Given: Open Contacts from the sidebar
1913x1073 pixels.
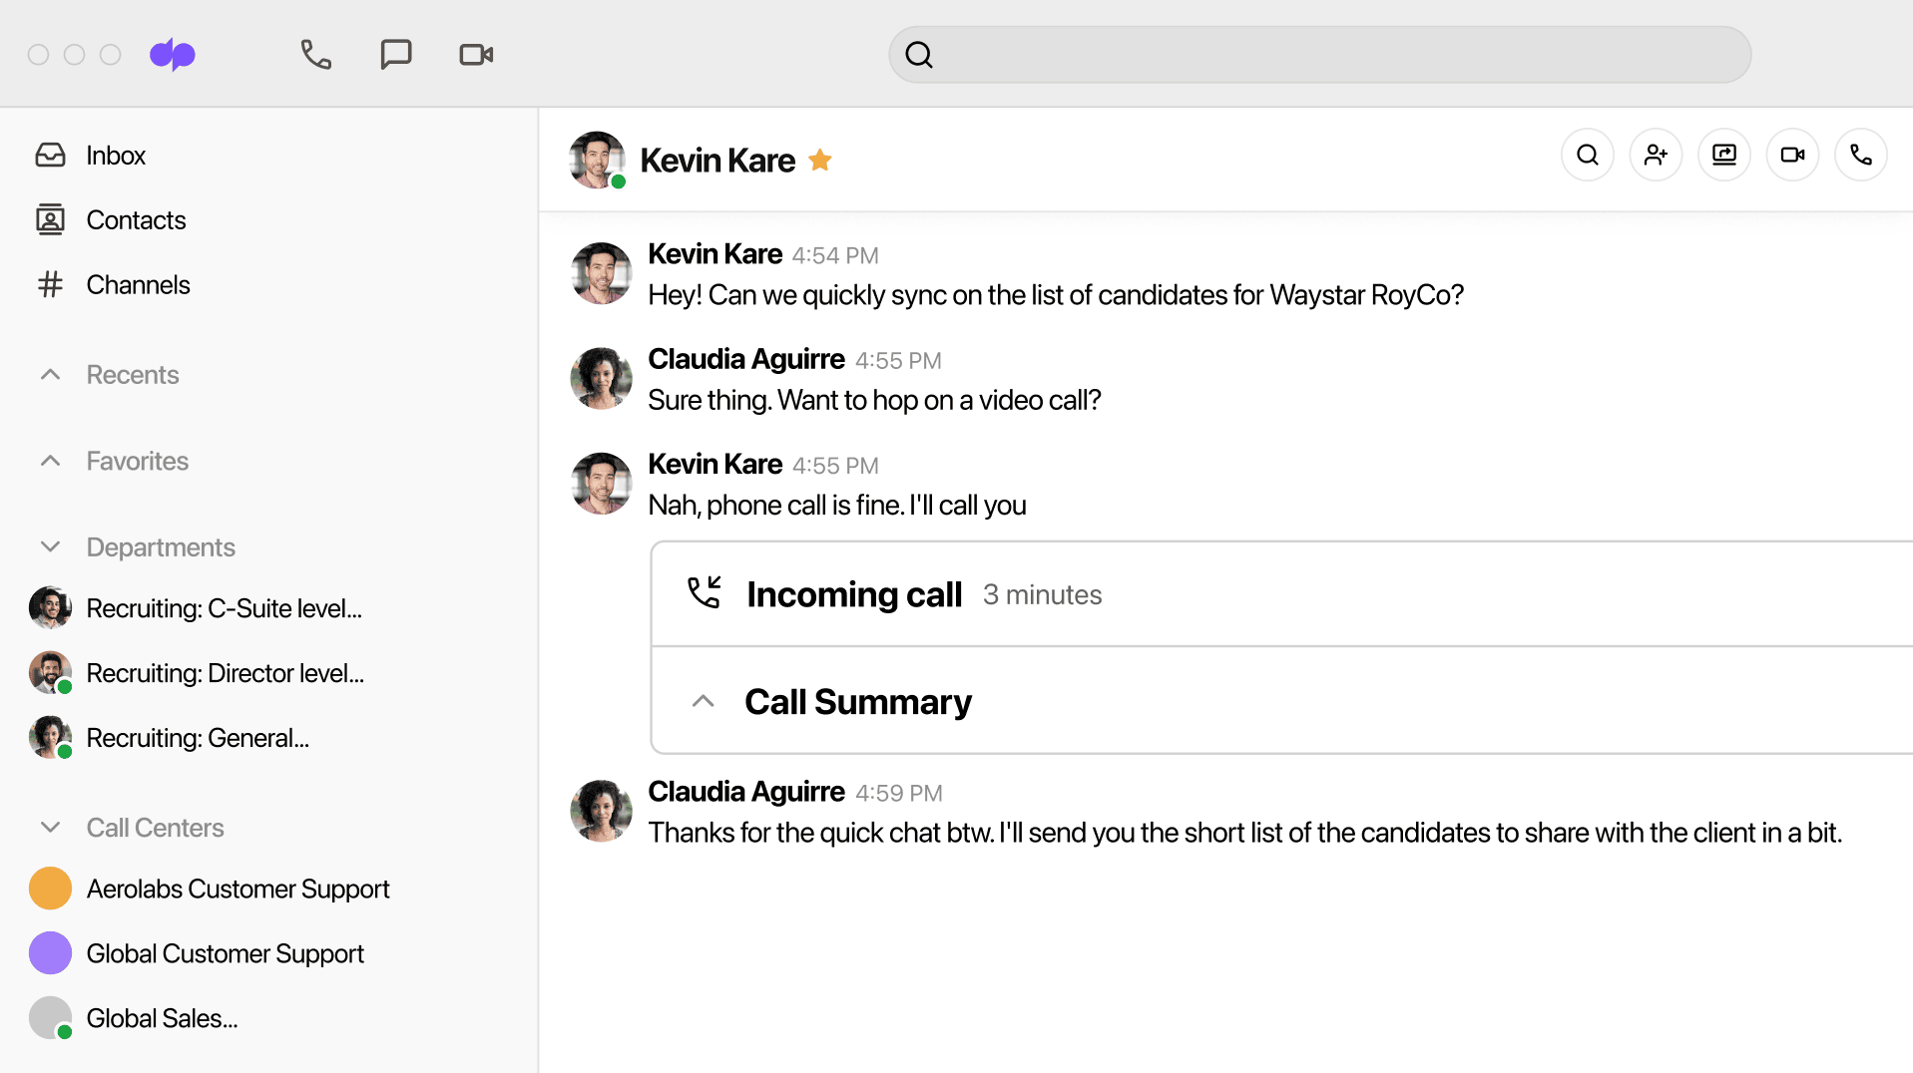Looking at the screenshot, I should coord(136,219).
